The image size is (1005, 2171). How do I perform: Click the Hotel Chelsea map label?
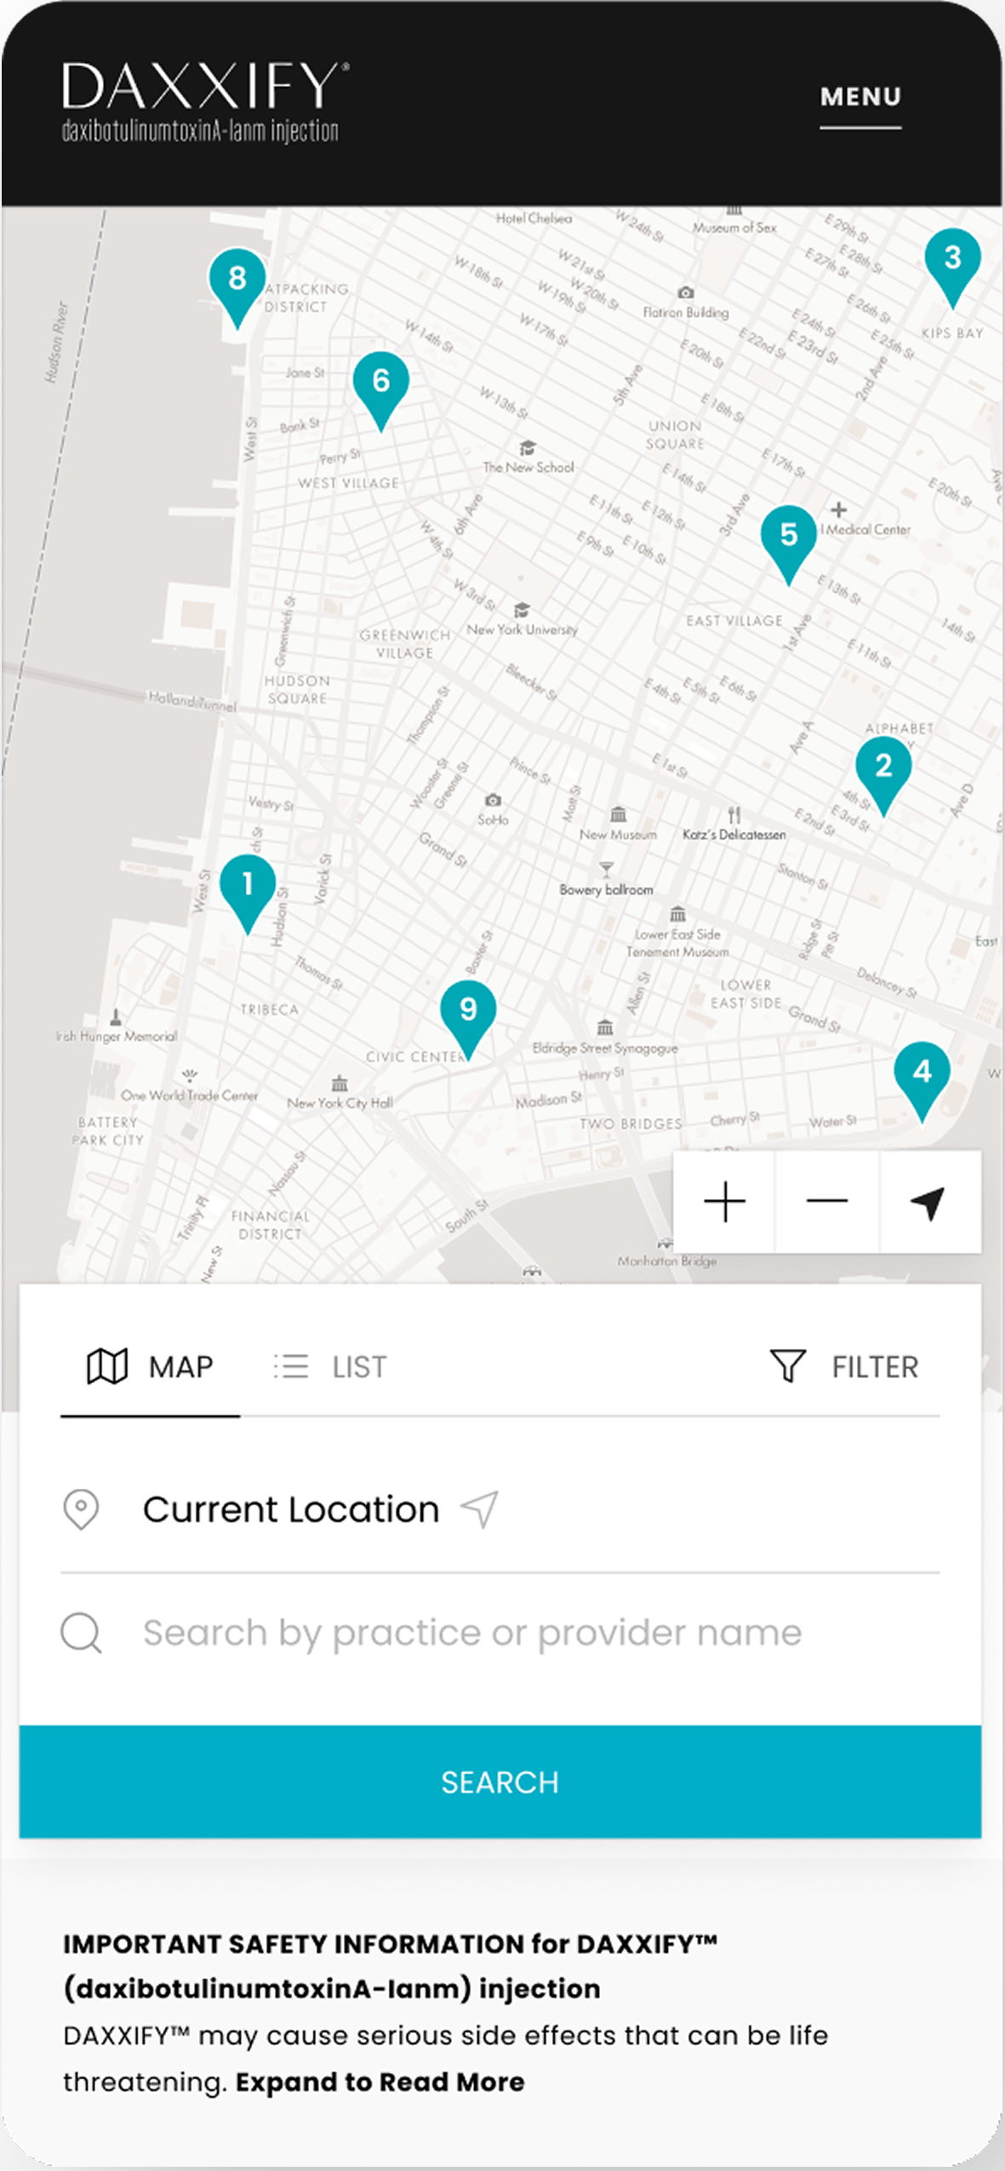(534, 219)
